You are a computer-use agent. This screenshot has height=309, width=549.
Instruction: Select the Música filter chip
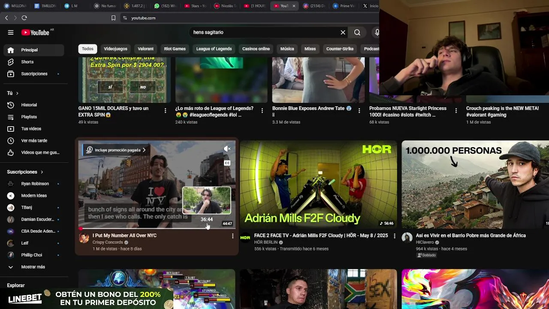pyautogui.click(x=287, y=49)
